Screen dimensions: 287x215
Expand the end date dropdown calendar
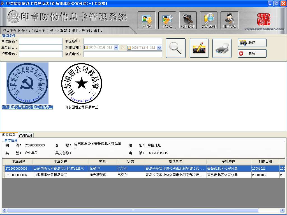tap(159, 48)
